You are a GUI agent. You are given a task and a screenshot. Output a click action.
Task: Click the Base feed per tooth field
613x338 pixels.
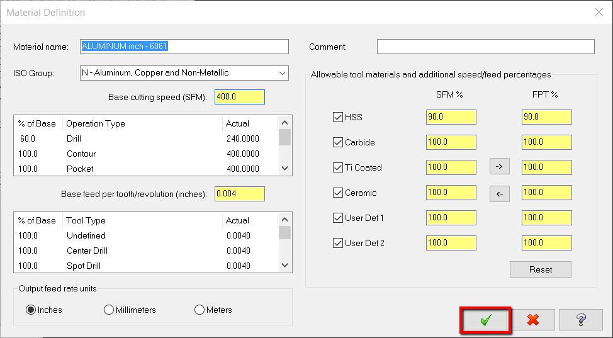tap(240, 194)
